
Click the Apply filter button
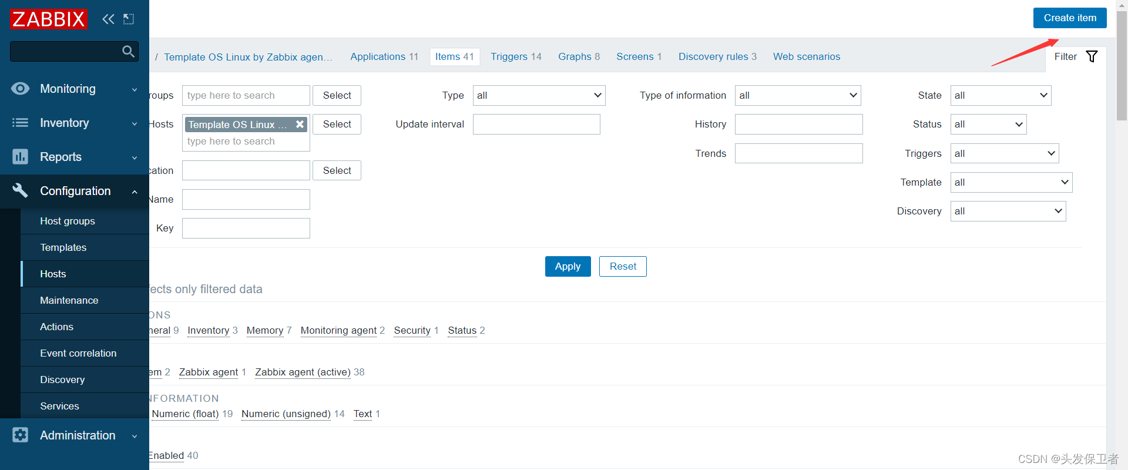tap(568, 266)
